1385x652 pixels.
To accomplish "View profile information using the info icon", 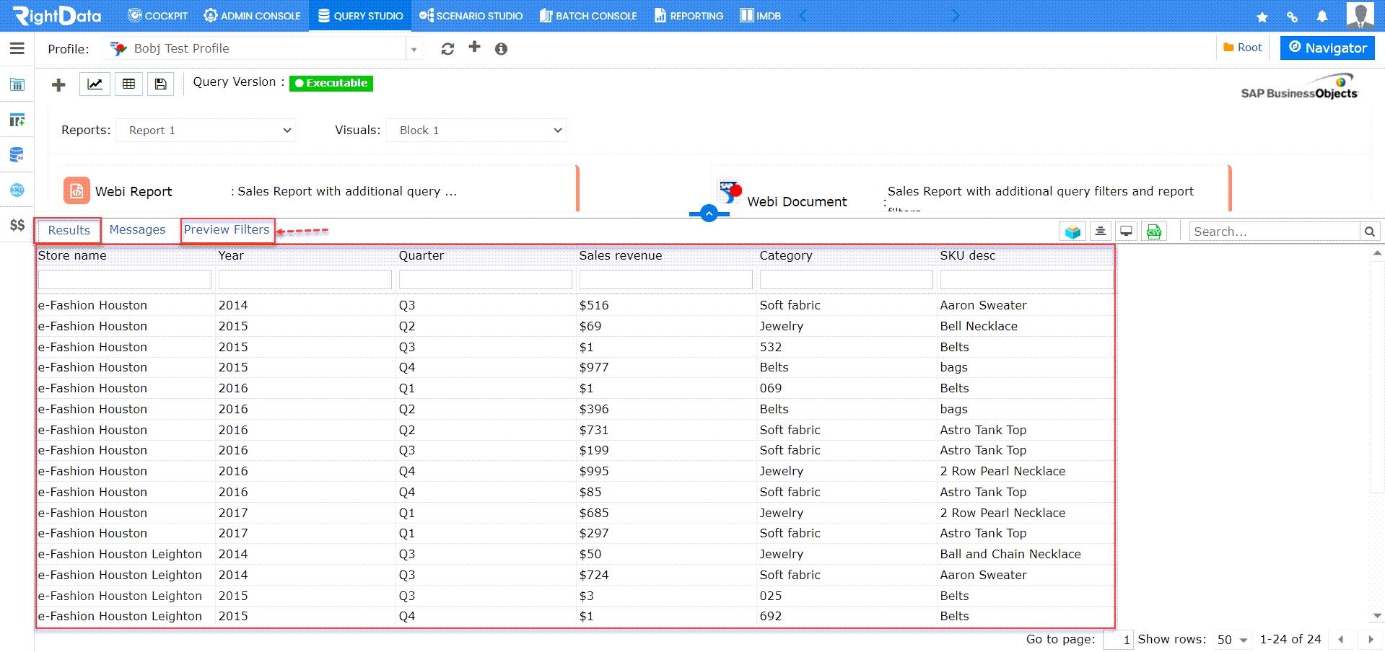I will (502, 49).
